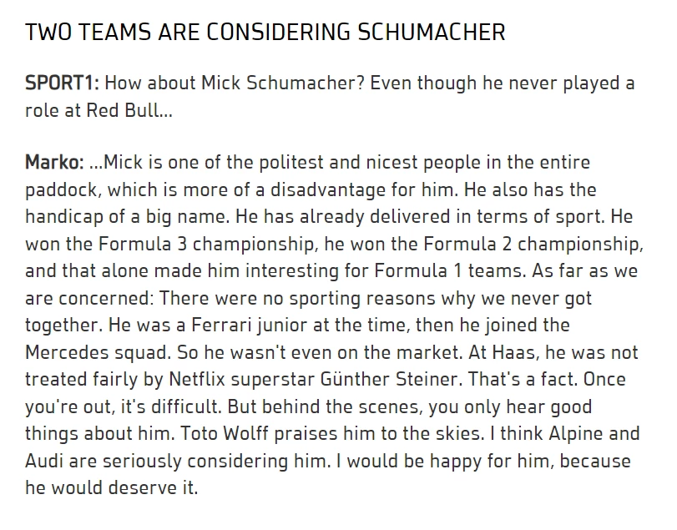This screenshot has height=530, width=677.
Task: Click the words 'Mercedes squad'
Action: pos(96,352)
